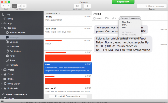Open Safari in the sidebar
168x103 pixels.
[x=12, y=61]
